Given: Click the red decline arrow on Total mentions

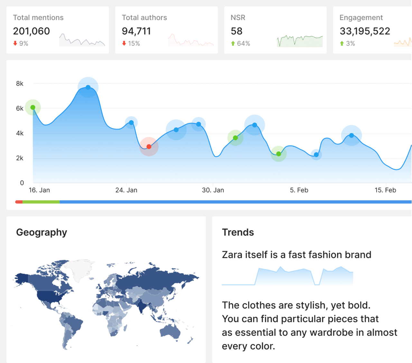Looking at the screenshot, I should coord(15,43).
